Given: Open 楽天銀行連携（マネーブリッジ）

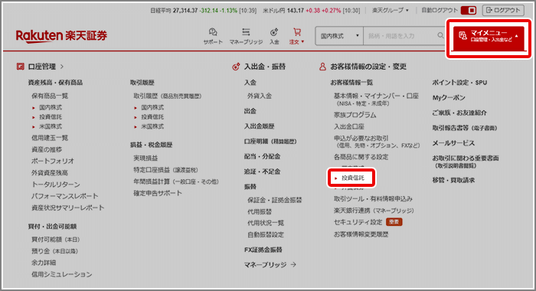Looking at the screenshot, I should click(x=374, y=211).
